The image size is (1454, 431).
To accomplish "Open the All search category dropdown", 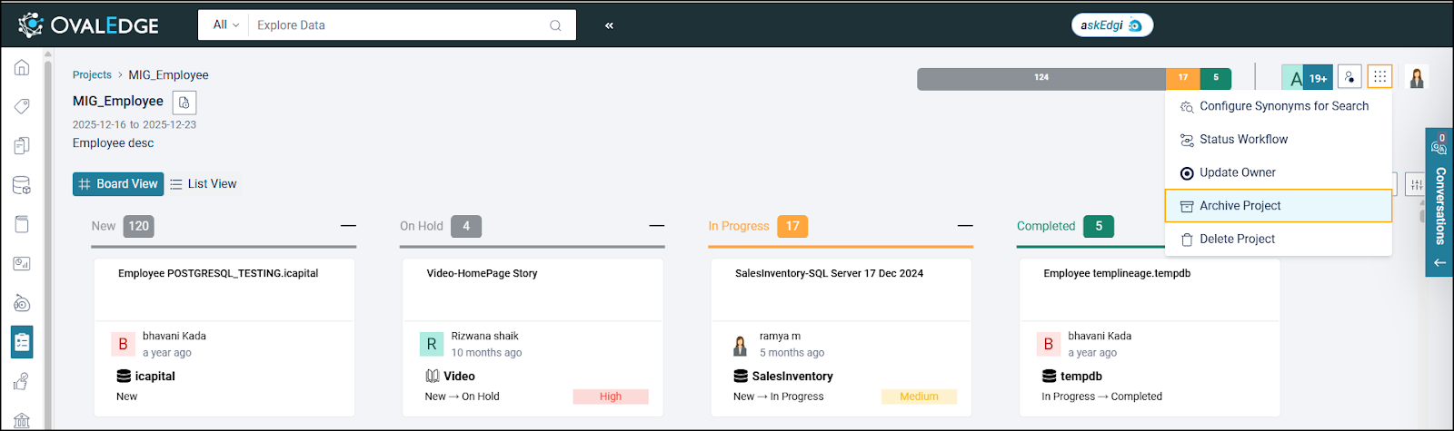I will pos(225,25).
